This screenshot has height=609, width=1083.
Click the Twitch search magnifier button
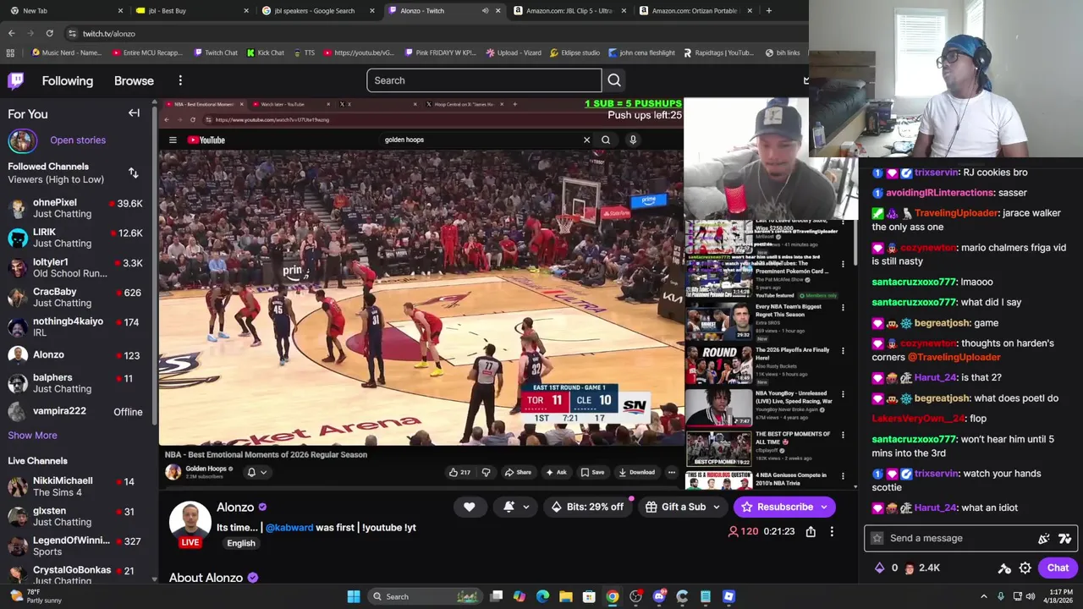click(614, 80)
